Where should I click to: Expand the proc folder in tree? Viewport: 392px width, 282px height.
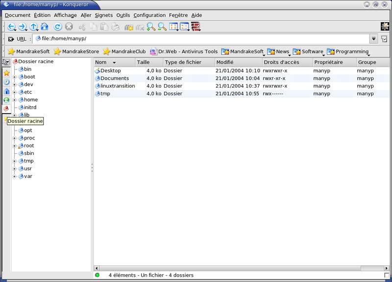(x=15, y=138)
